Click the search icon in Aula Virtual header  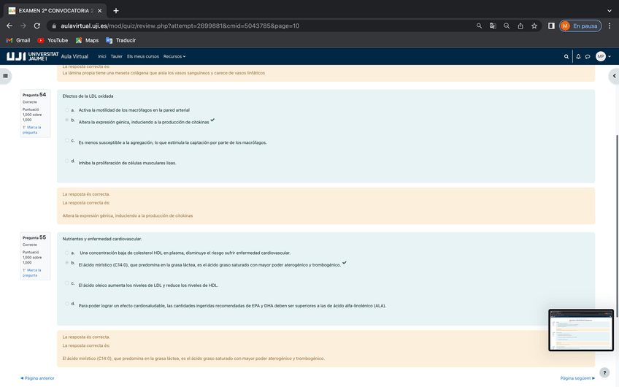pos(566,56)
